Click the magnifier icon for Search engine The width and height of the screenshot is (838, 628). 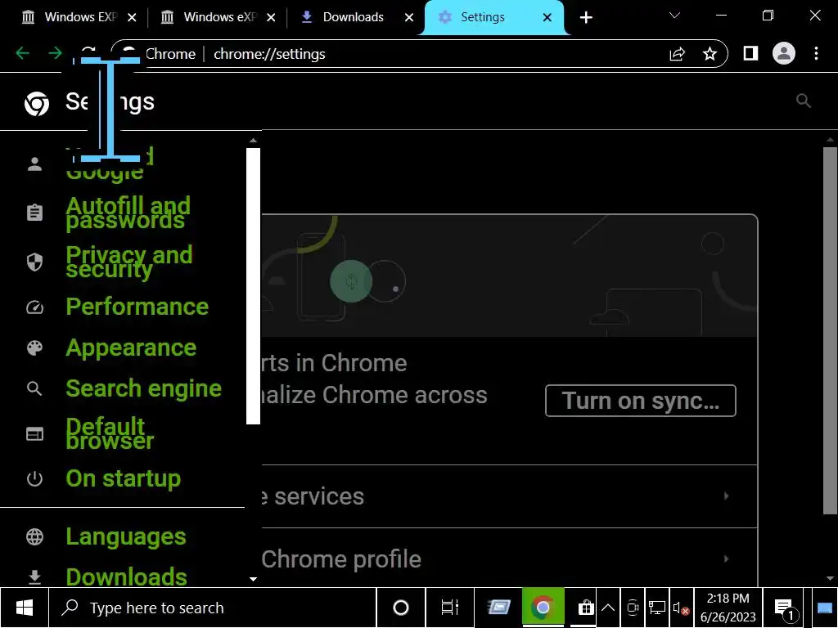[x=34, y=388]
